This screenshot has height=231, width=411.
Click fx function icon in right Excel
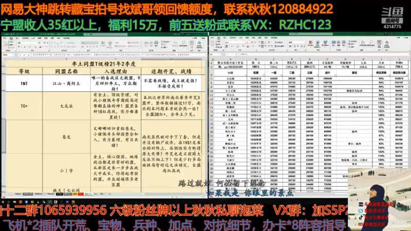tap(236, 54)
